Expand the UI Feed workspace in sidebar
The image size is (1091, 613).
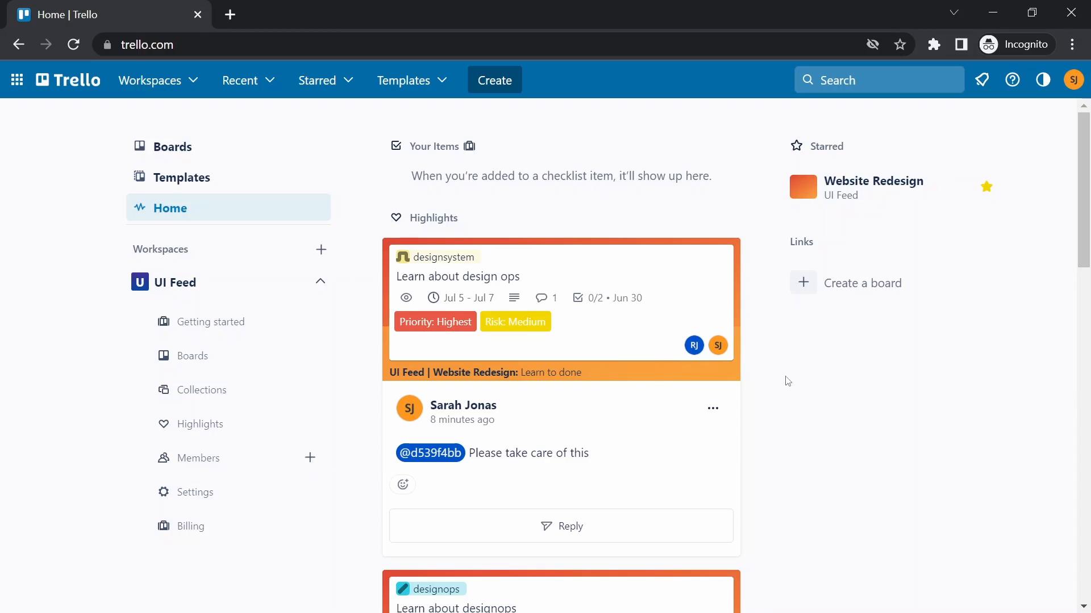(320, 282)
